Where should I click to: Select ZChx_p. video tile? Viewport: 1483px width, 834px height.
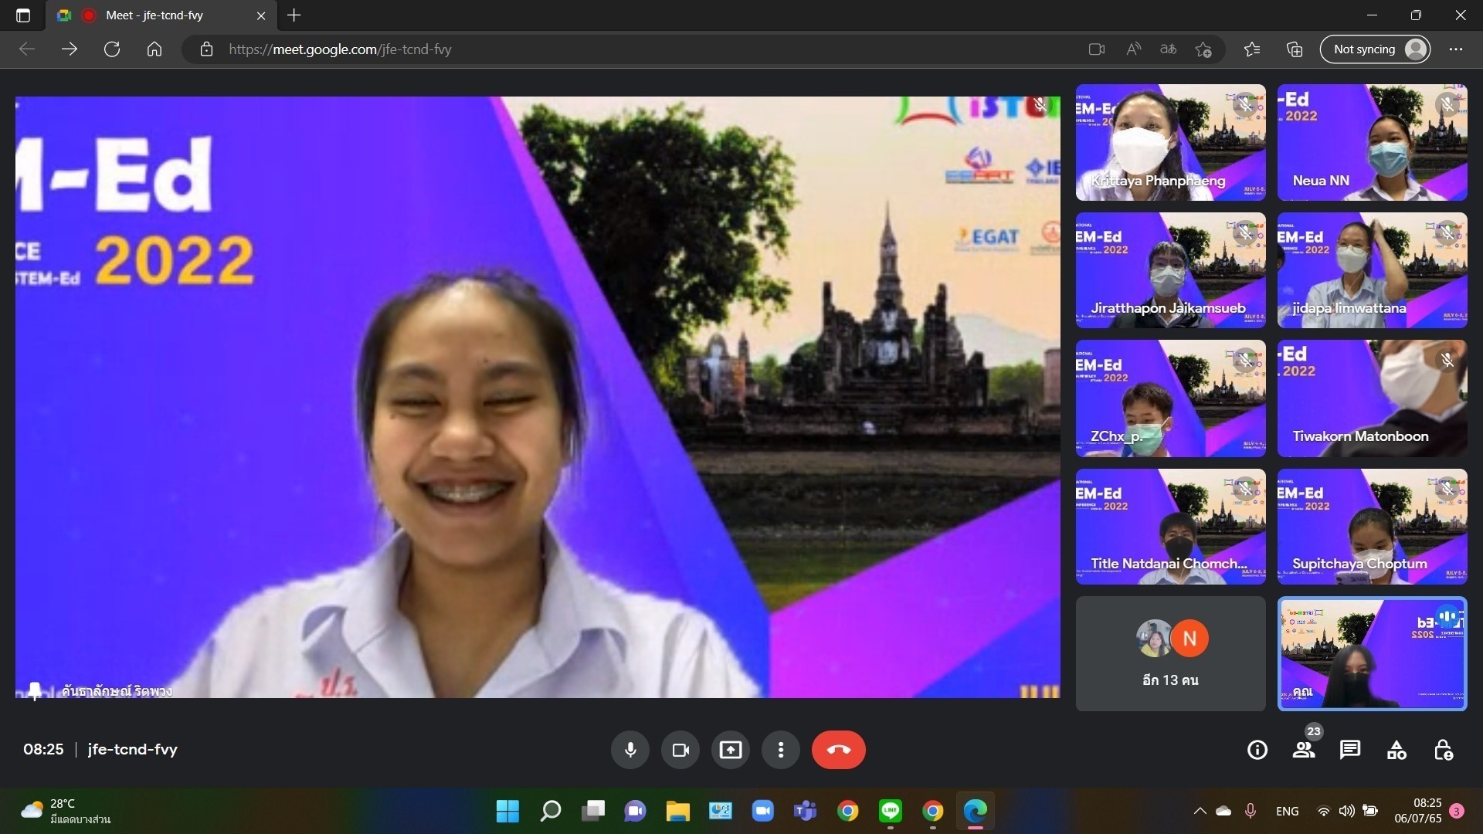coord(1171,398)
